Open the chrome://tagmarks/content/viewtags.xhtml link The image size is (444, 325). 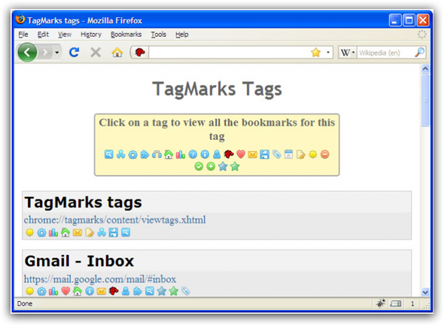(x=114, y=220)
